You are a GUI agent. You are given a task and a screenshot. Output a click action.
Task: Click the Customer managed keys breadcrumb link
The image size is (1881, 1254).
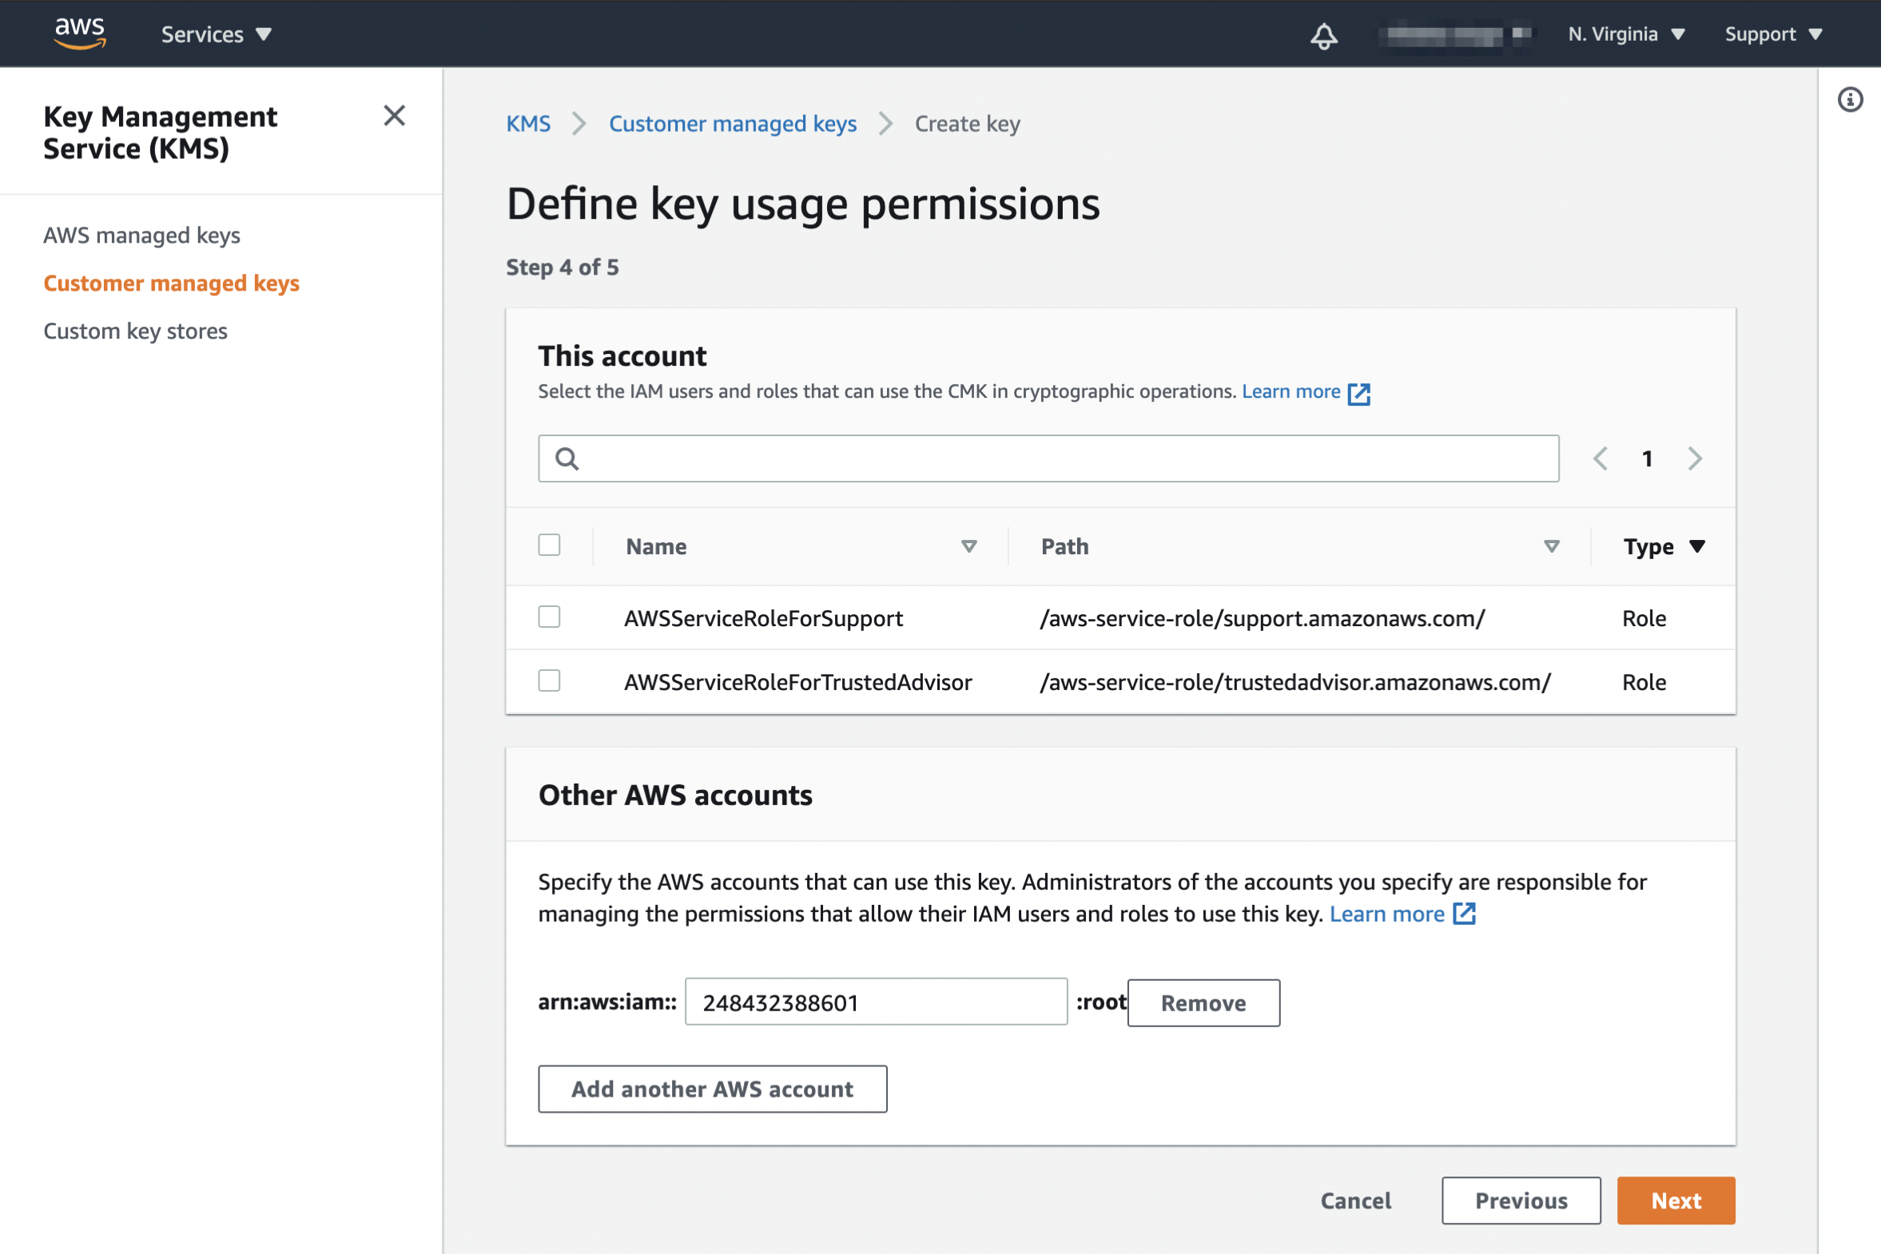(732, 124)
